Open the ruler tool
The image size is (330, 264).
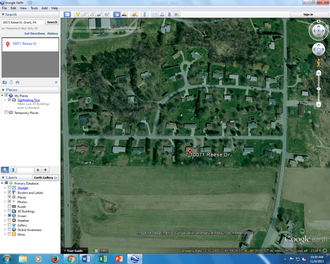pos(145,14)
